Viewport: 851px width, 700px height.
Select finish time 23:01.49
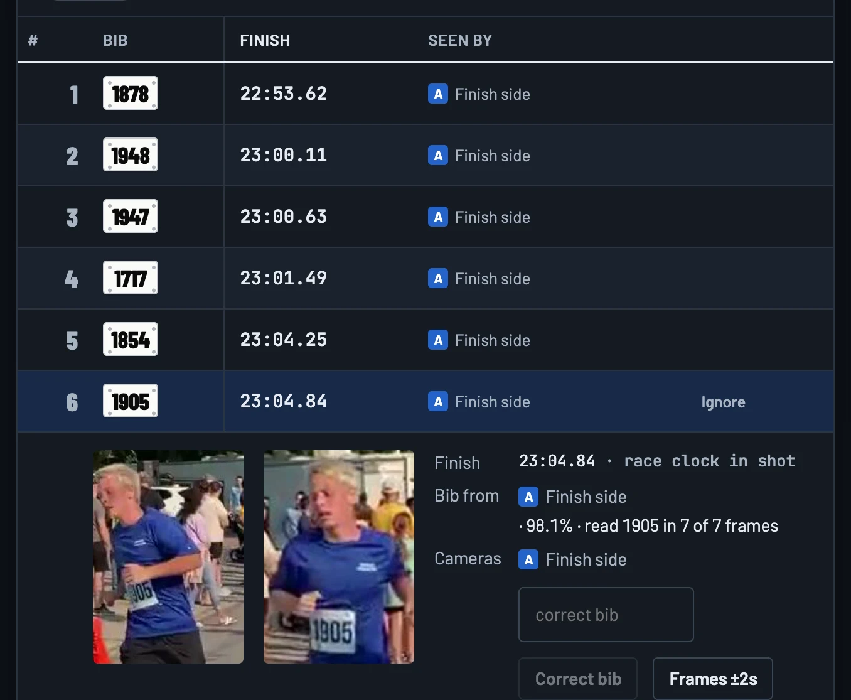(x=284, y=278)
